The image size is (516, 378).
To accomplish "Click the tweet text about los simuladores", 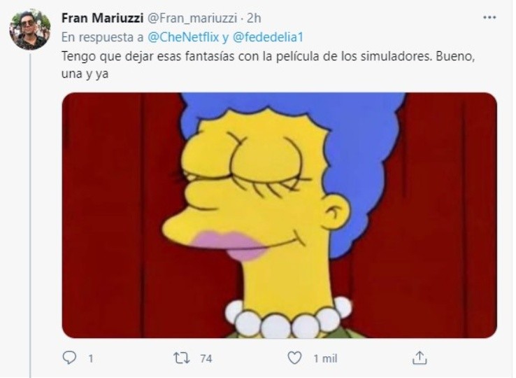I will [x=268, y=65].
